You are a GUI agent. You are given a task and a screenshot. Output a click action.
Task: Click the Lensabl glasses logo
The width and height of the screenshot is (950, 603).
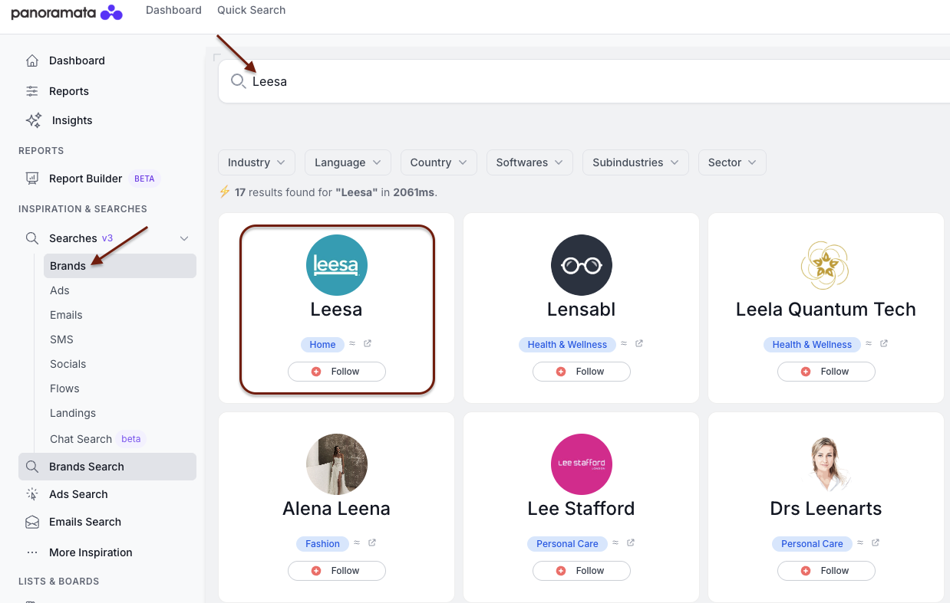[x=582, y=265]
